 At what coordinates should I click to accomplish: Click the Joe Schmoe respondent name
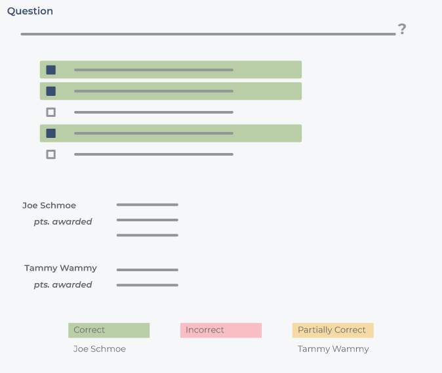click(49, 206)
